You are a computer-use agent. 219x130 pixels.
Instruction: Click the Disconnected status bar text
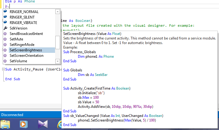point(12,115)
